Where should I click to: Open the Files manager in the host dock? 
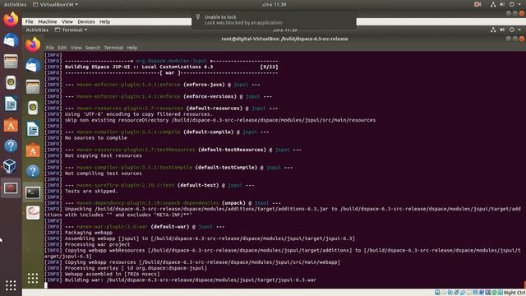(x=11, y=62)
